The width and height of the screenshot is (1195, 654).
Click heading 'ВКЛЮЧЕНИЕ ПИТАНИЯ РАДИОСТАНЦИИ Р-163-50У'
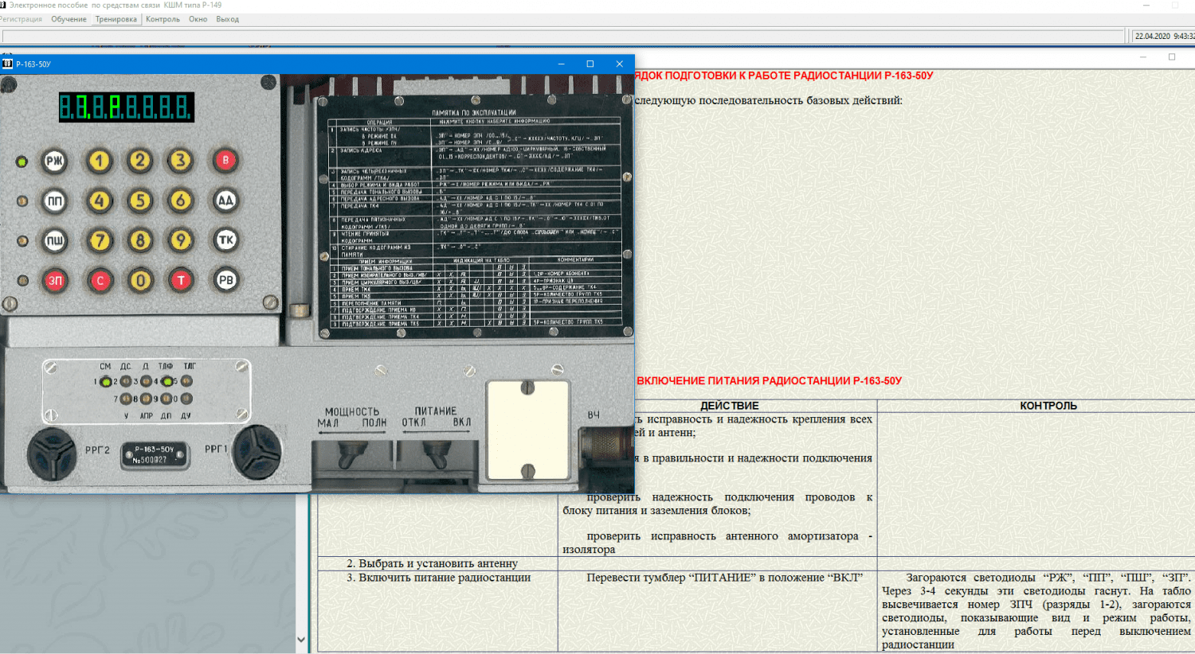click(x=769, y=381)
